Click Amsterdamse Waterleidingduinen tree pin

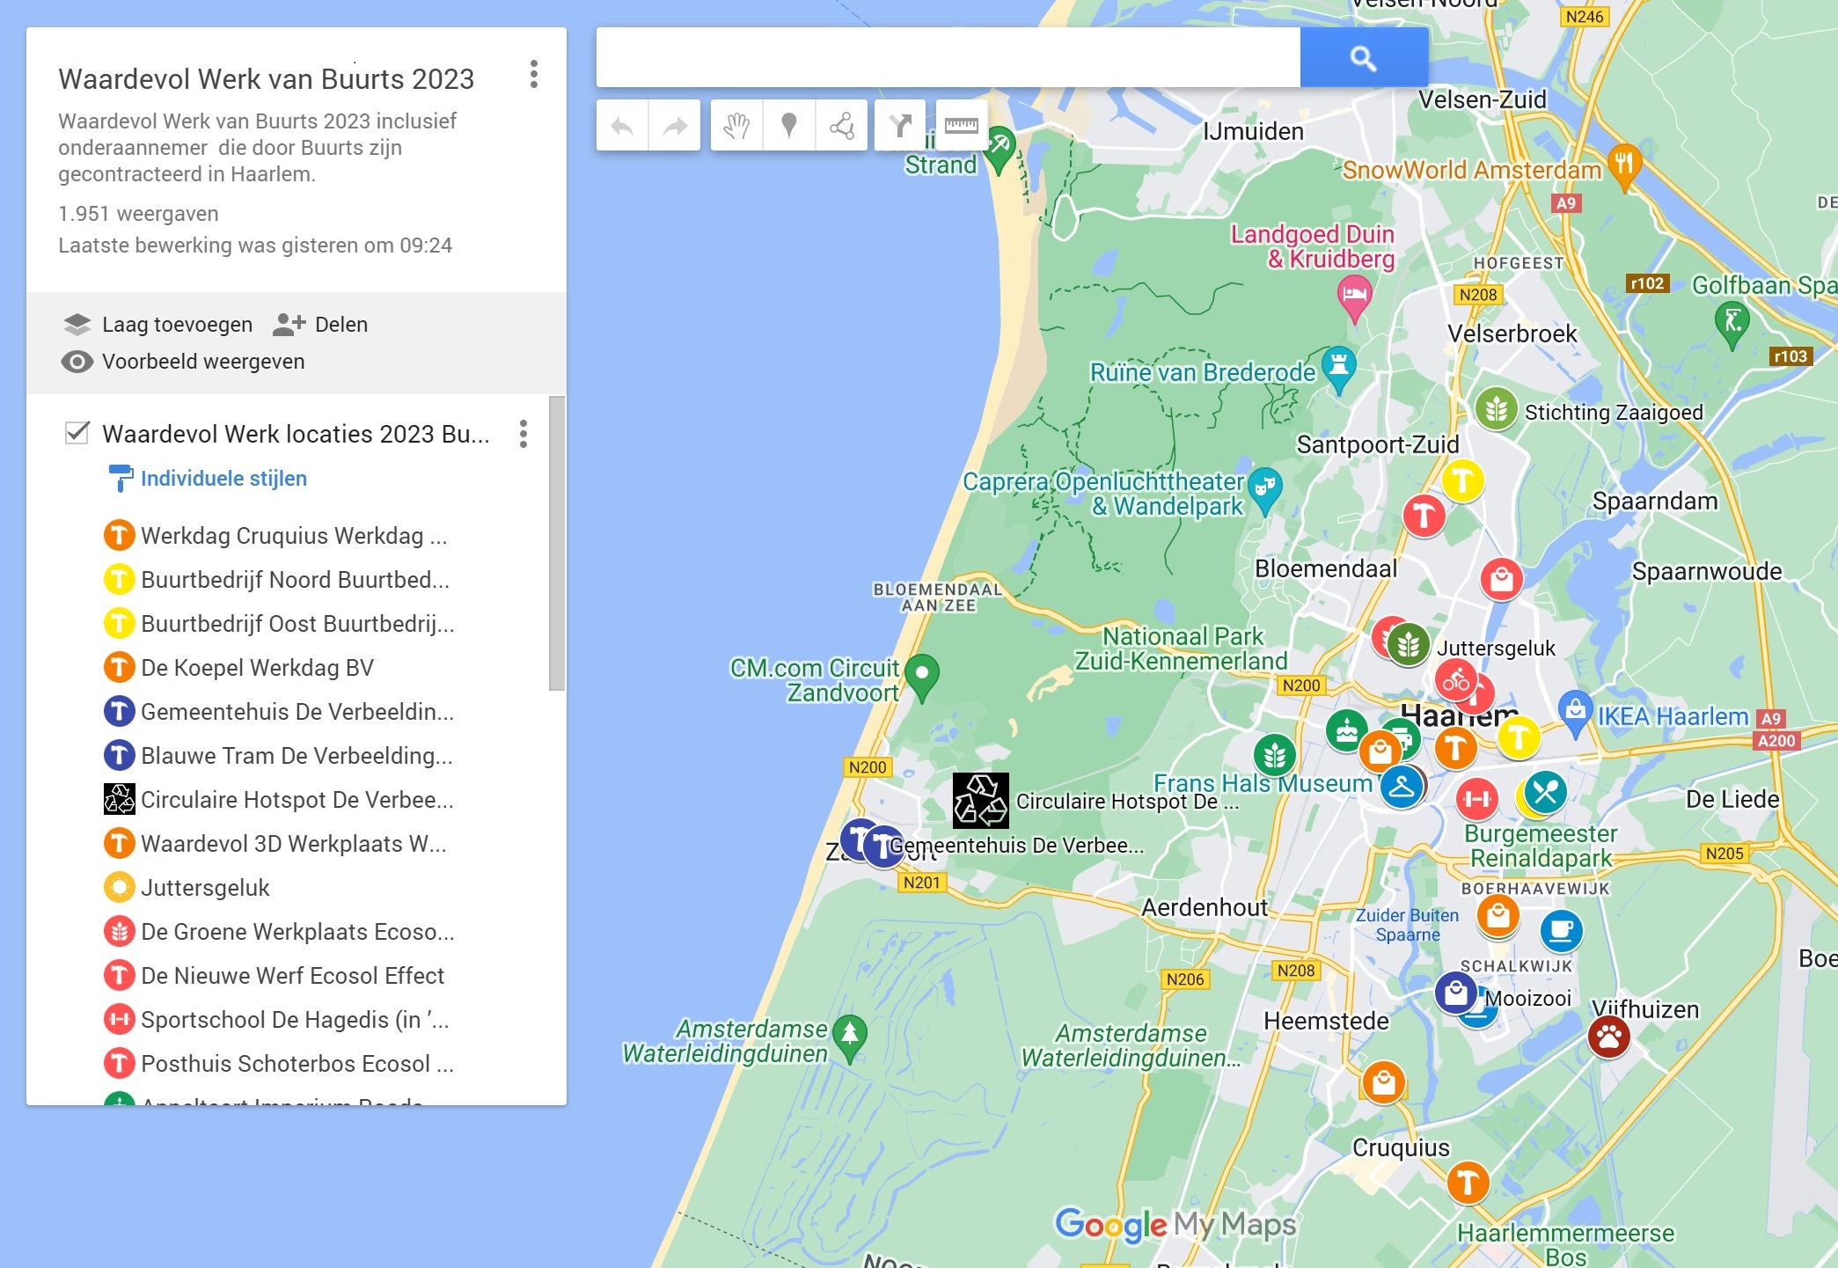click(x=850, y=1038)
